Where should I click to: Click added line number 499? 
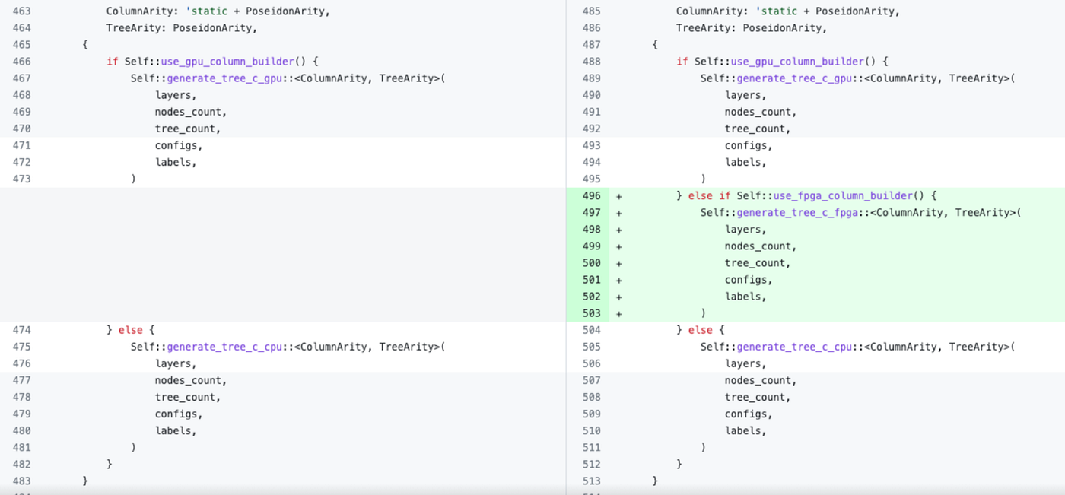pos(591,246)
